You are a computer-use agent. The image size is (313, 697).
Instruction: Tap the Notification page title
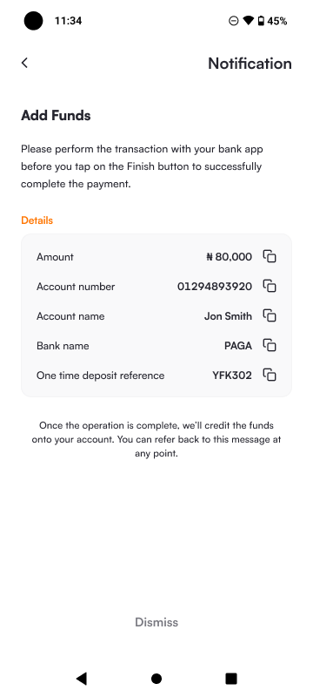[x=250, y=64]
